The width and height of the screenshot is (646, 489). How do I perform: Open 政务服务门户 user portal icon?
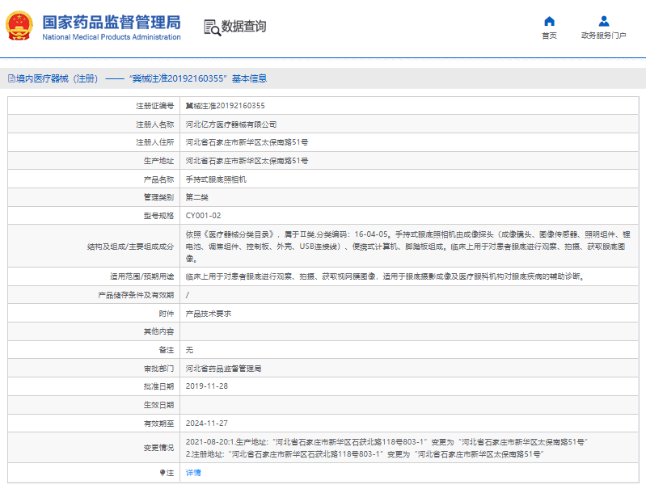[x=604, y=21]
